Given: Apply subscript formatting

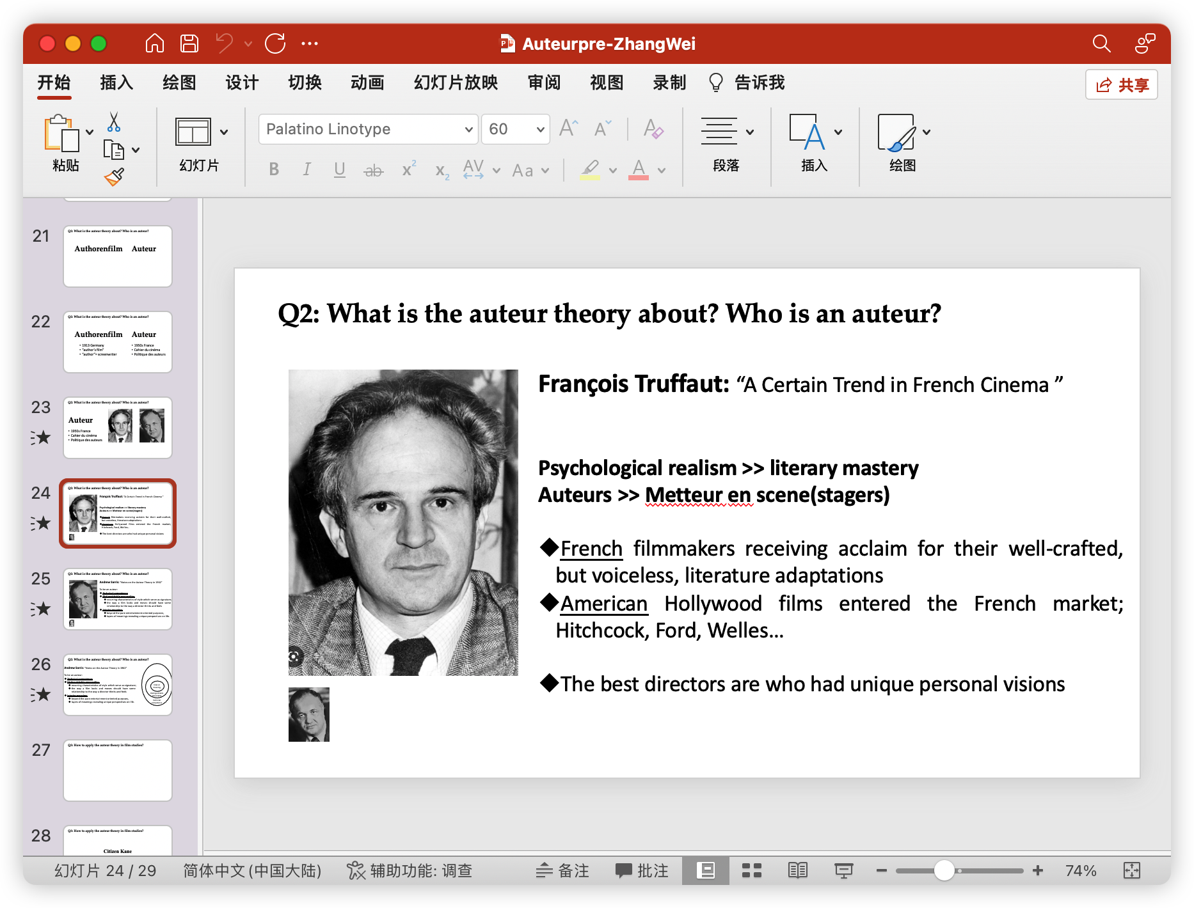Looking at the screenshot, I should (x=442, y=171).
